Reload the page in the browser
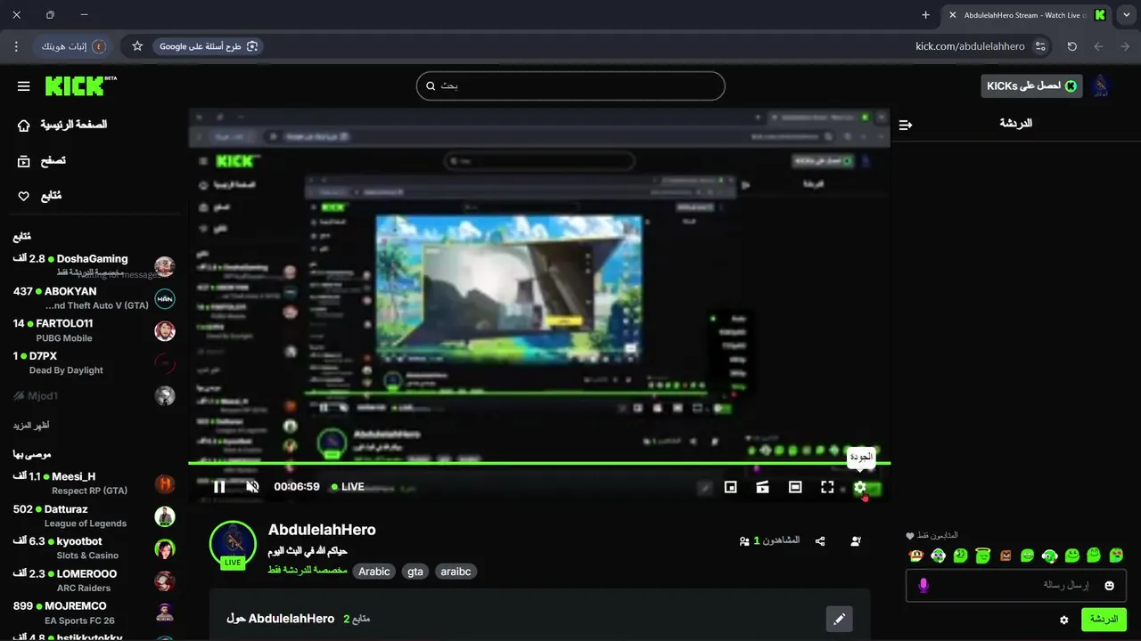The width and height of the screenshot is (1141, 641). (x=1072, y=46)
